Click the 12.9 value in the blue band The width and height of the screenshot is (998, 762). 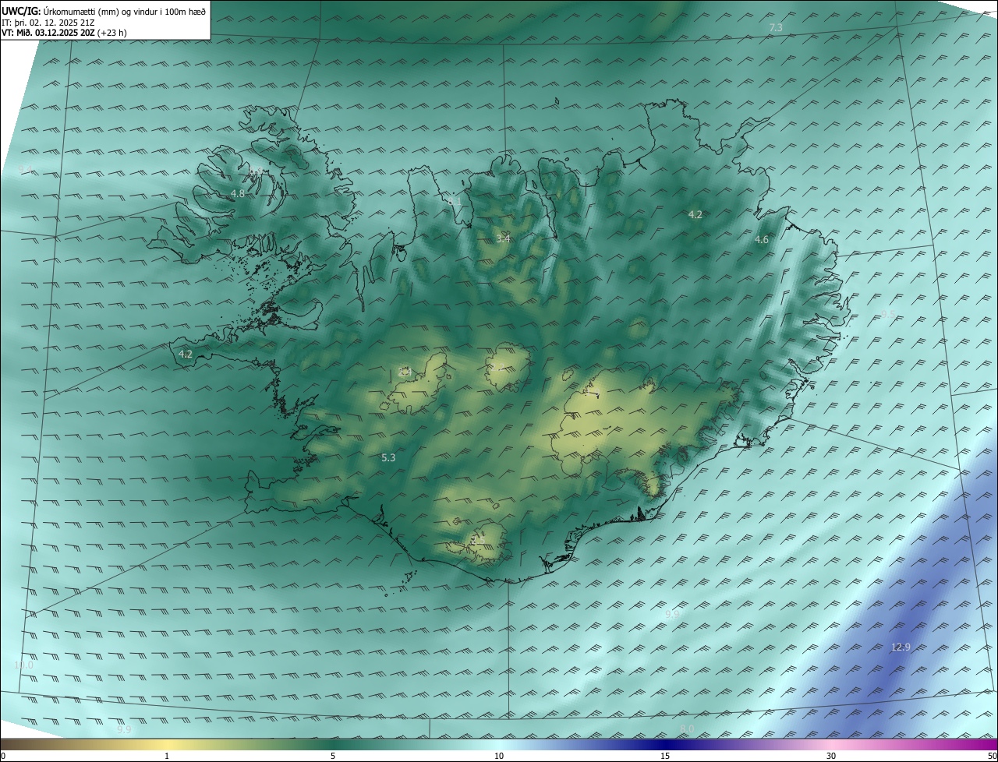(x=901, y=647)
